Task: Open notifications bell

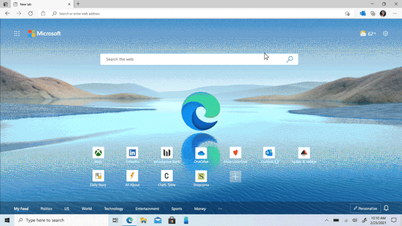Action: point(386,208)
